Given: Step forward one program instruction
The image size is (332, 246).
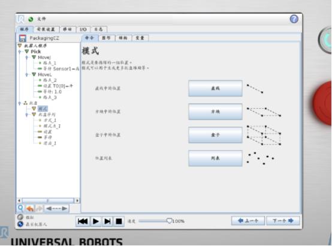Looking at the screenshot, I should click(107, 221).
